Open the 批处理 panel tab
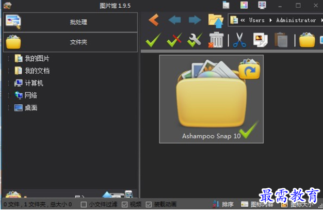The image size is (323, 212). click(71, 22)
